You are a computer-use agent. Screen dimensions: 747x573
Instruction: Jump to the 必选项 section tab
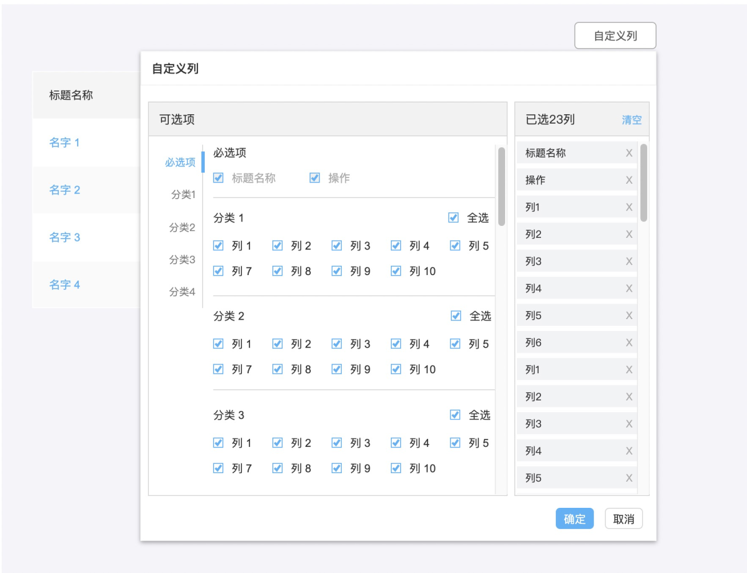click(x=180, y=163)
